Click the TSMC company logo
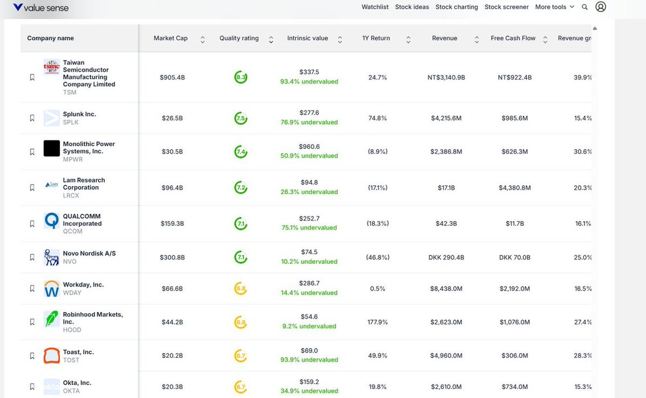 (x=51, y=67)
